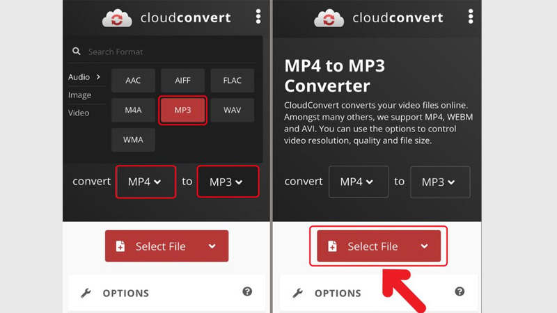
Task: Choose the FLAC format button
Action: (x=233, y=81)
